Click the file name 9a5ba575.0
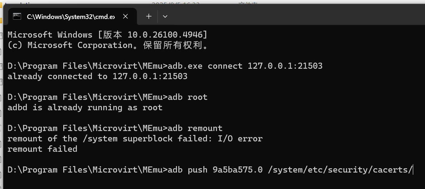The width and height of the screenshot is (425, 189). point(237,170)
